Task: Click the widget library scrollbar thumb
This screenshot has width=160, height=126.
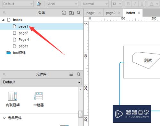Action: [x=81, y=114]
